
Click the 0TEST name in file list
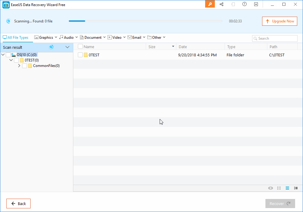[94, 55]
